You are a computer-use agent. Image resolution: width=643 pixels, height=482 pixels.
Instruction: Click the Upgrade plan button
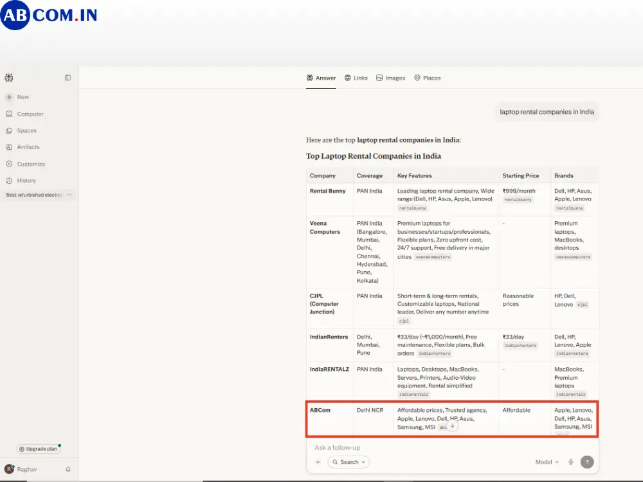click(x=39, y=449)
